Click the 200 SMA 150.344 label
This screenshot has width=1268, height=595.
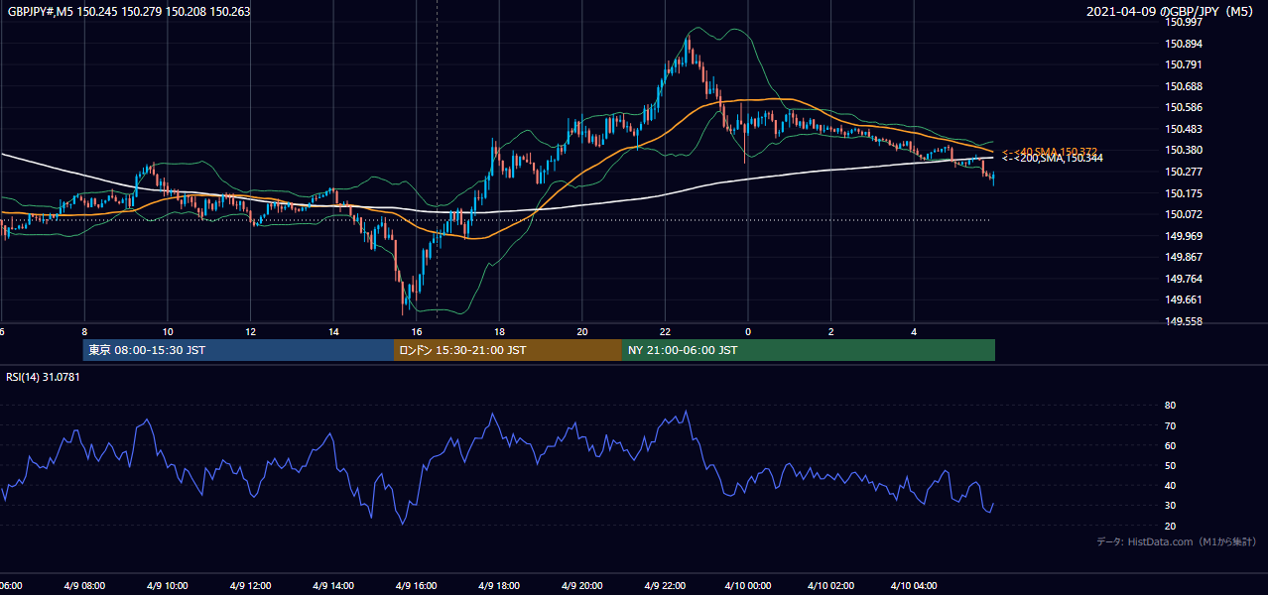point(1052,159)
